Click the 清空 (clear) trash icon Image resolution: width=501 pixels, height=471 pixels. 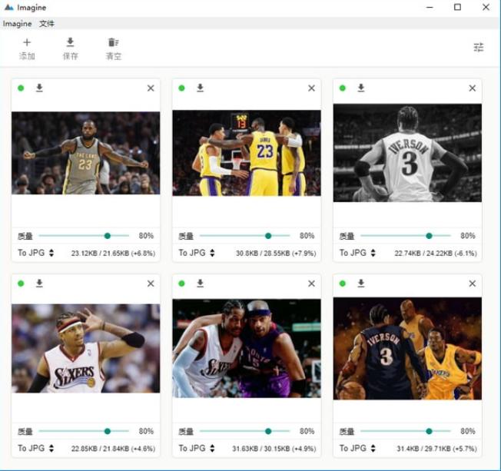tap(113, 43)
